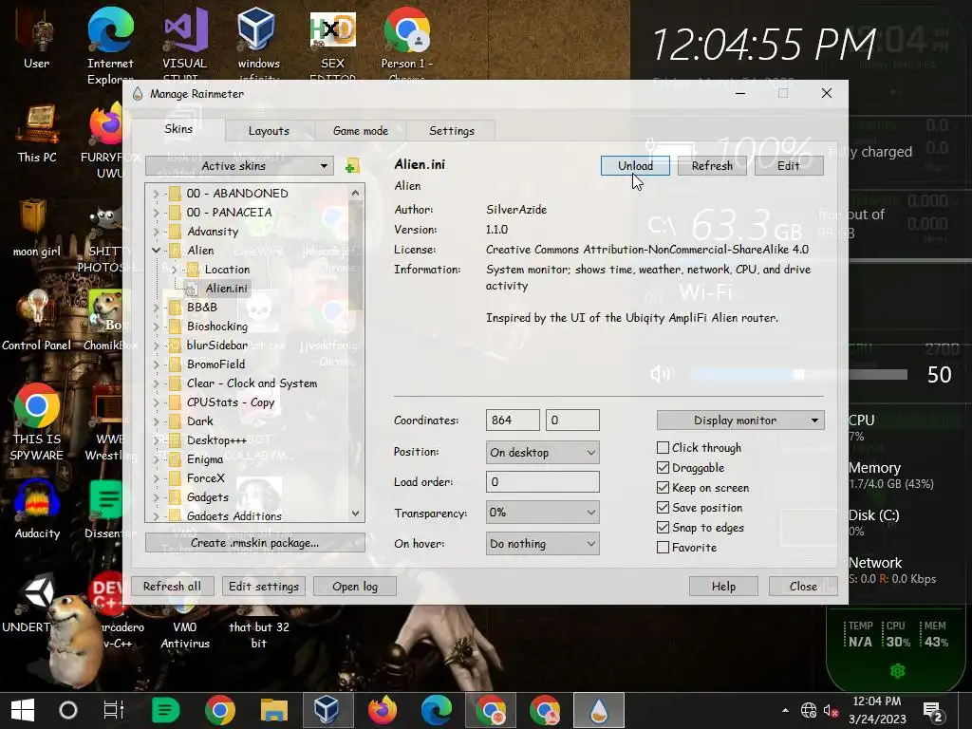
Task: Click the add new skin folder icon
Action: 352,166
